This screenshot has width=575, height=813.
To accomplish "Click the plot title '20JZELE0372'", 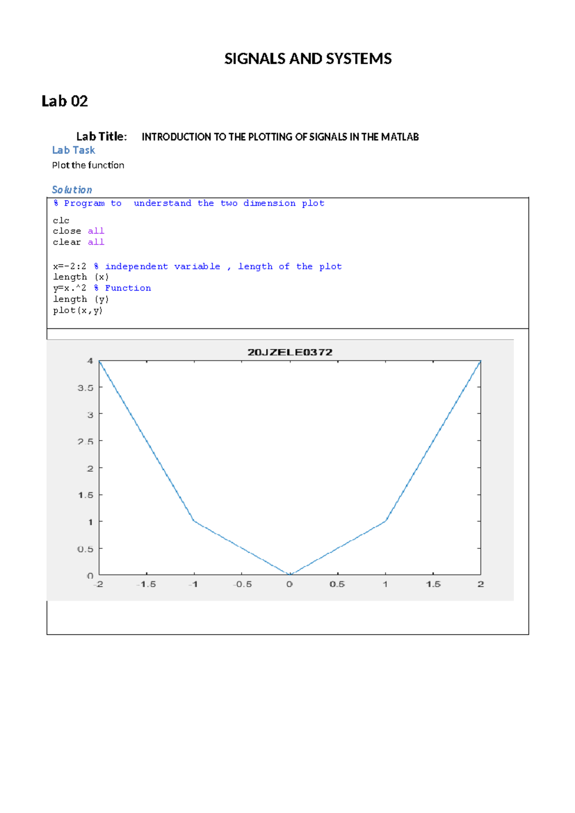I will point(290,352).
